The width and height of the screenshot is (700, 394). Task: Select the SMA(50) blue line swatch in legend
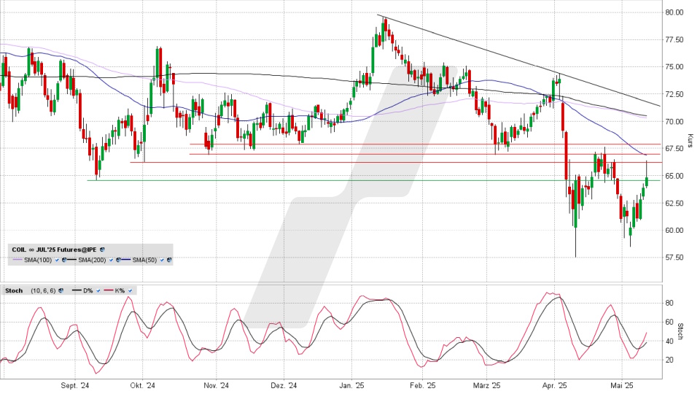(126, 260)
